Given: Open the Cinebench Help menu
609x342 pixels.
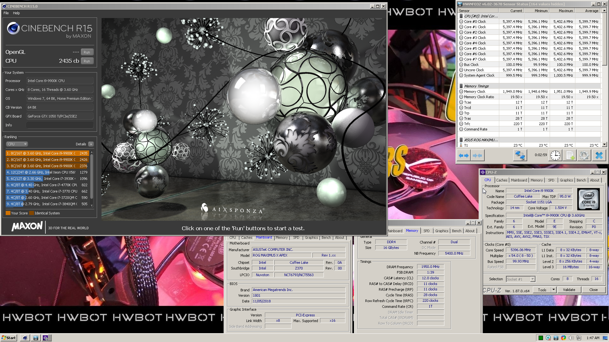Looking at the screenshot, I should point(16,13).
